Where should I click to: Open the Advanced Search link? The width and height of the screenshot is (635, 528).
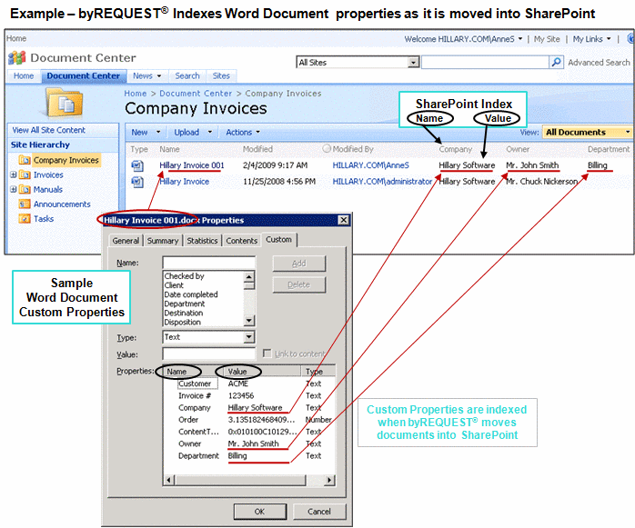[x=599, y=63]
